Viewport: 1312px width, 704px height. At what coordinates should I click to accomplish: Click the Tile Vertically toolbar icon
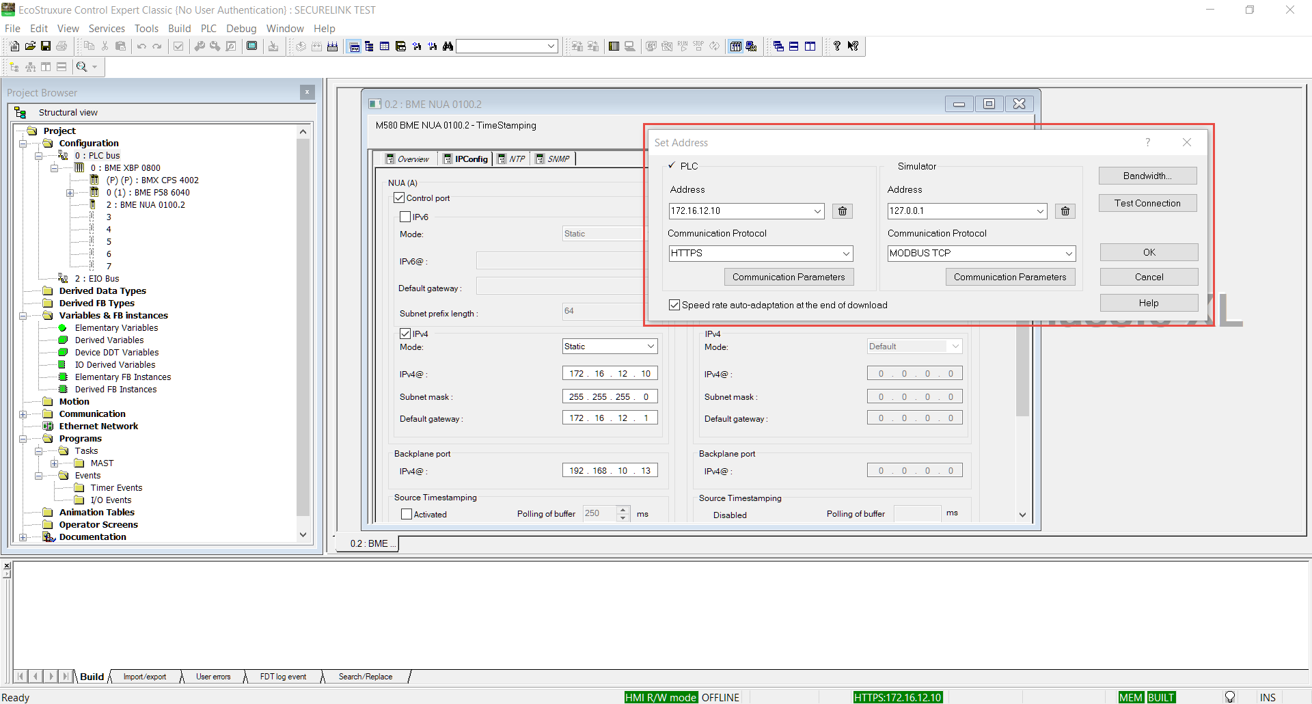(810, 46)
